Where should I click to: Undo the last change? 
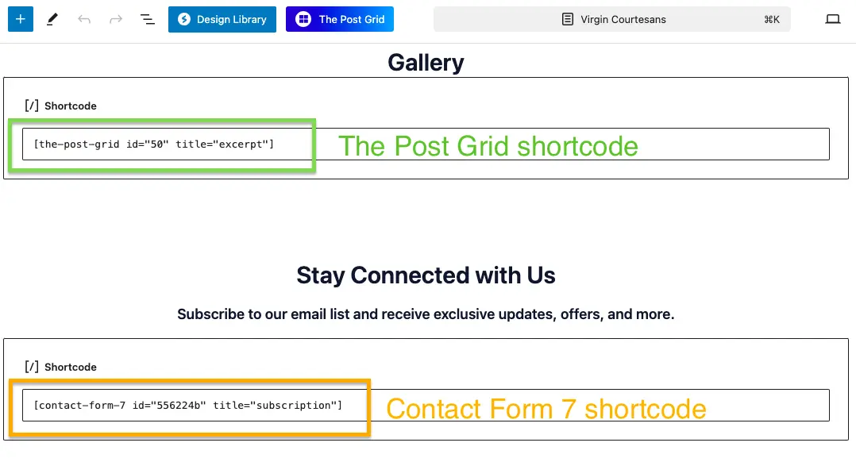(x=84, y=19)
